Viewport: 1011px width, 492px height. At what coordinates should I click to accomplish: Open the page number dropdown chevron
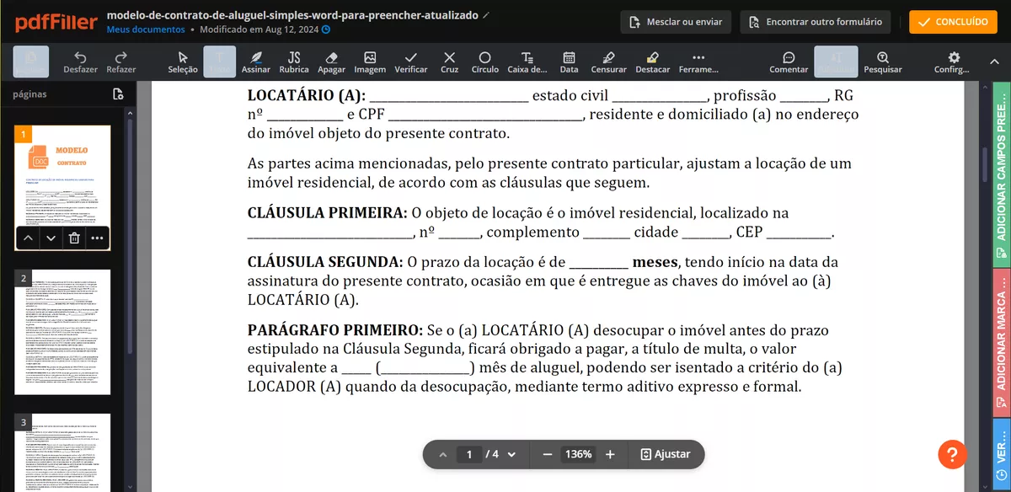512,454
